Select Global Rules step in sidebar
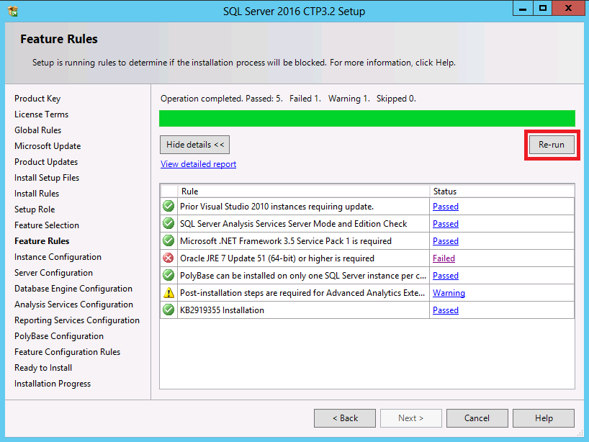Viewport: 589px width, 442px height. click(38, 130)
